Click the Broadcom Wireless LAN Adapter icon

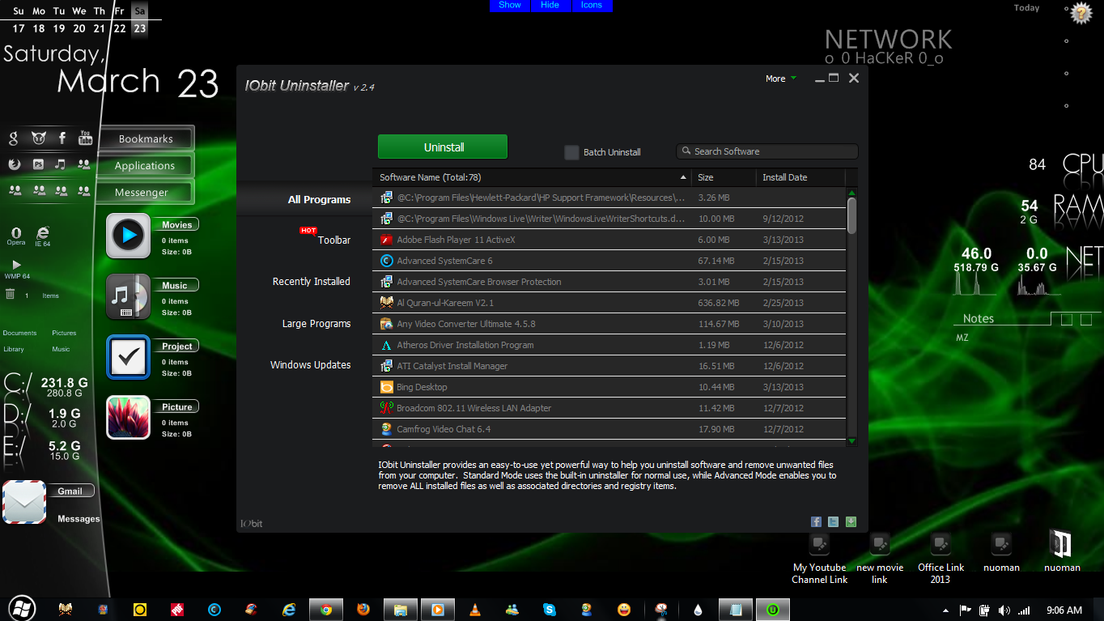click(x=386, y=408)
